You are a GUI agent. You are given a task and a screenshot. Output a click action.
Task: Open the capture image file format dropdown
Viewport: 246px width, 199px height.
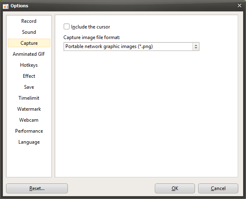pos(128,47)
